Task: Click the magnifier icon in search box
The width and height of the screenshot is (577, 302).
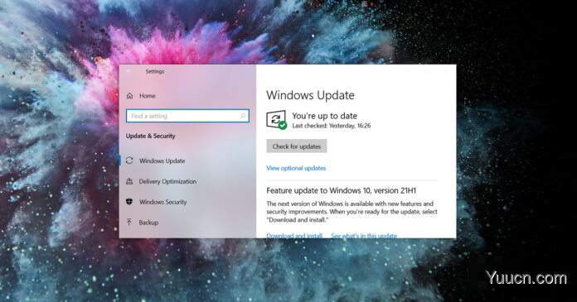Action: (243, 116)
